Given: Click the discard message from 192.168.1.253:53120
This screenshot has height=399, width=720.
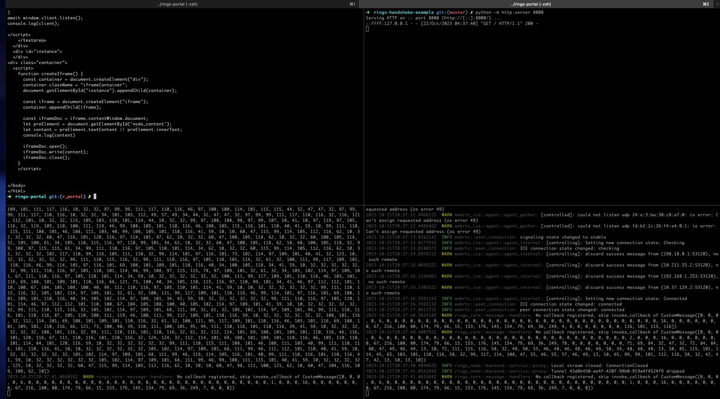Looking at the screenshot, I should tap(542, 279).
